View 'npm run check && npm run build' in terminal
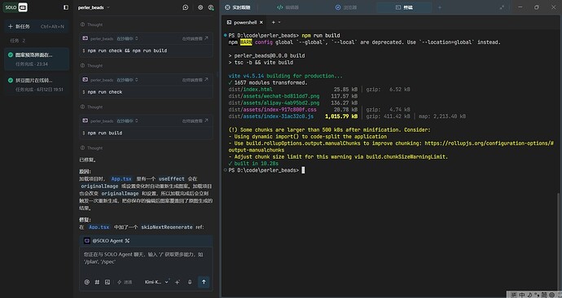 pyautogui.click(x=195, y=39)
